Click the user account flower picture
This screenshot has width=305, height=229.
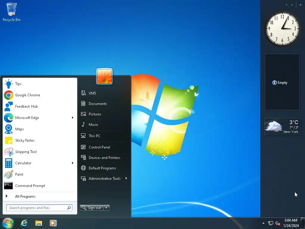105,76
